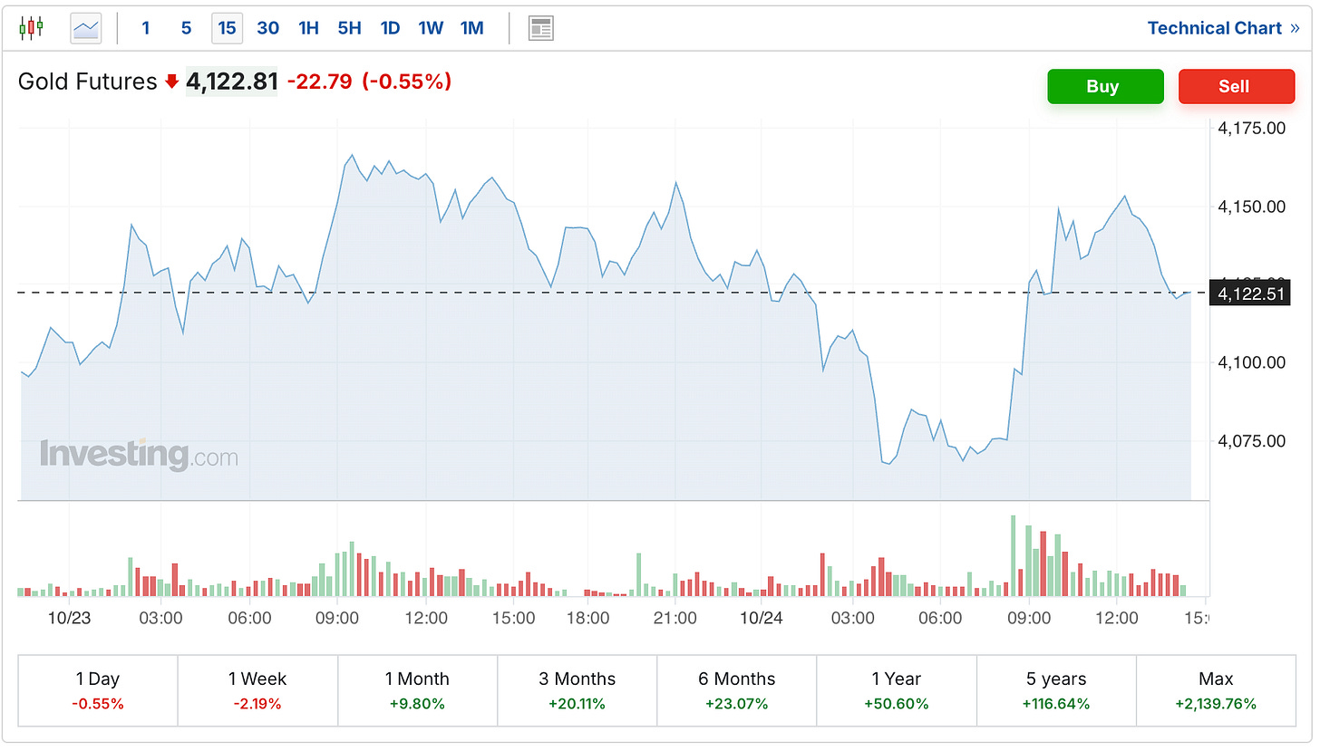Select the 5 years performance tab
Image resolution: width=1320 pixels, height=751 pixels.
[x=1056, y=690]
